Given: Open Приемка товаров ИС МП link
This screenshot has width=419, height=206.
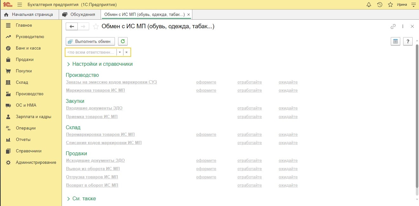Looking at the screenshot, I should coord(92,117).
